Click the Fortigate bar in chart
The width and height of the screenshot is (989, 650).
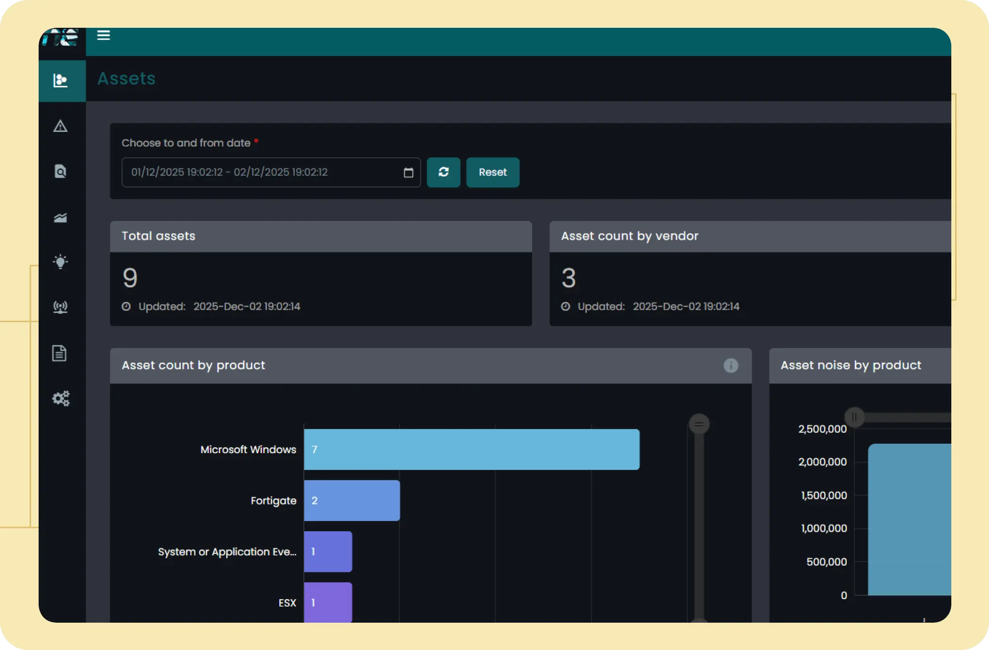coord(352,501)
